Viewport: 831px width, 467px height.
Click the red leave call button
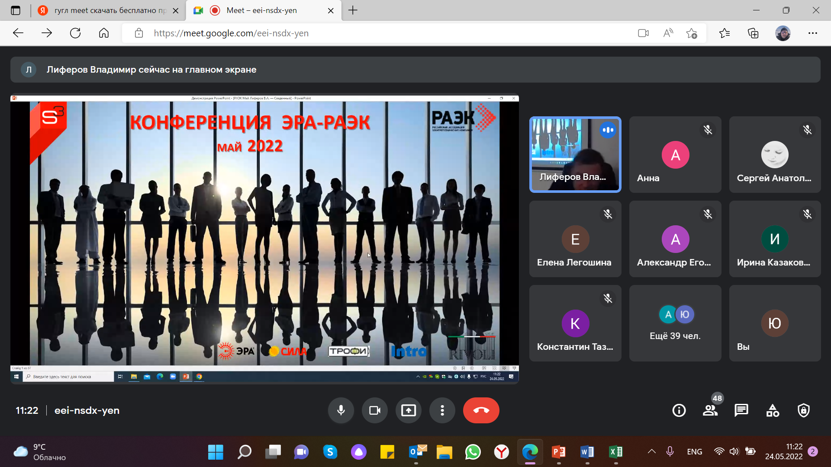[481, 410]
